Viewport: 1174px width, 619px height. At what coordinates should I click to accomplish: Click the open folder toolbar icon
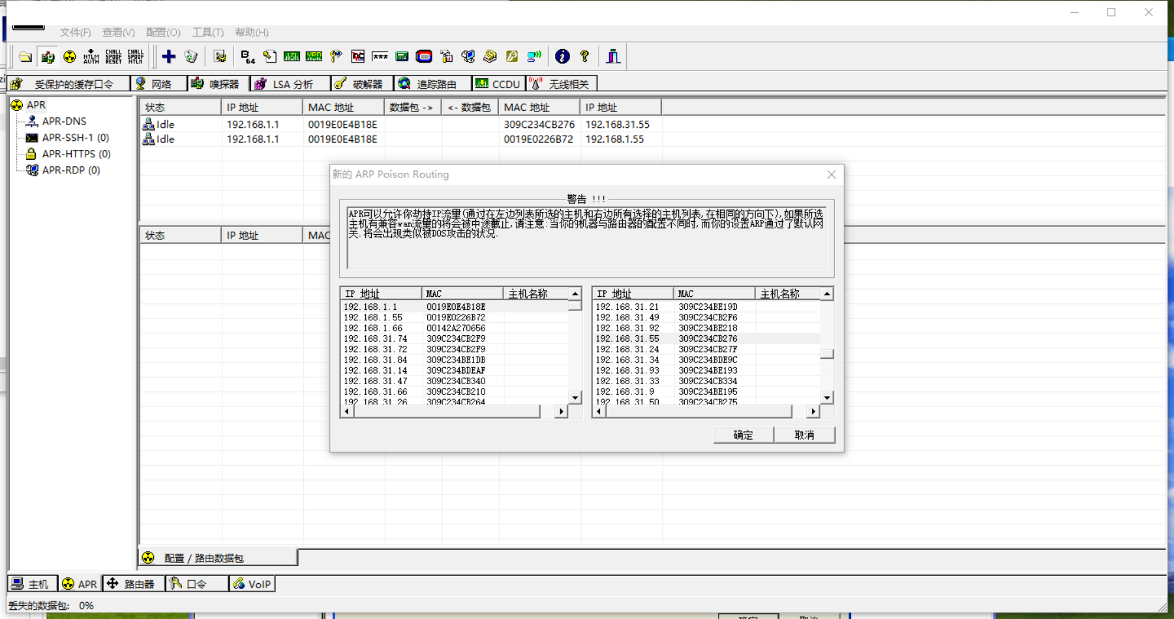point(25,57)
